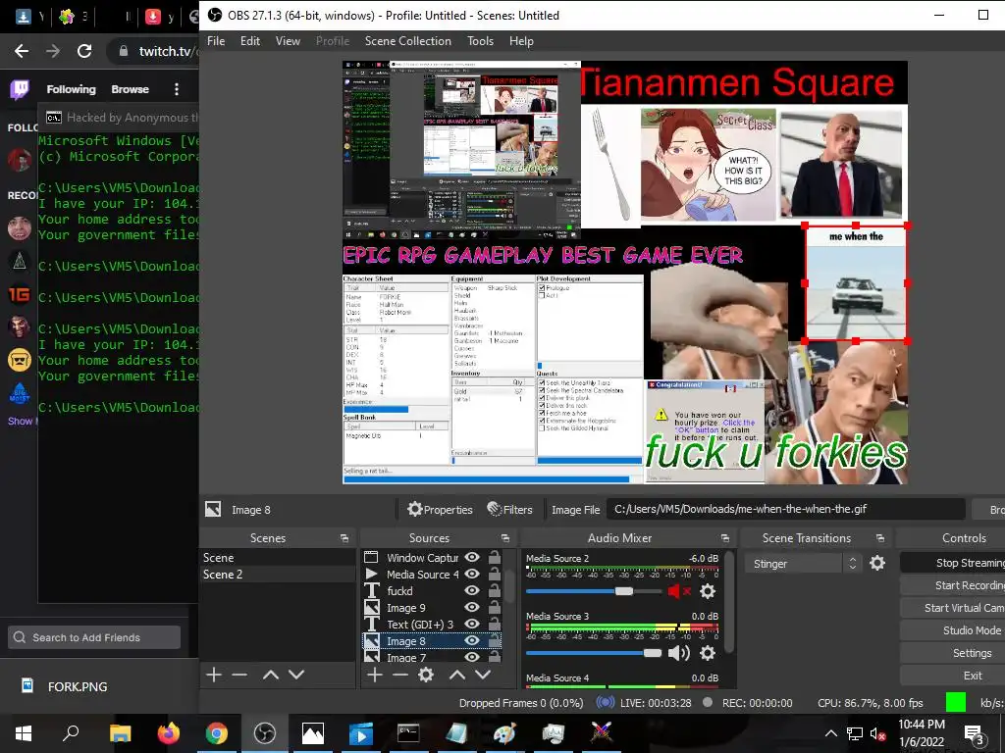Click the Image File path field
This screenshot has width=1005, height=753.
[x=785, y=509]
